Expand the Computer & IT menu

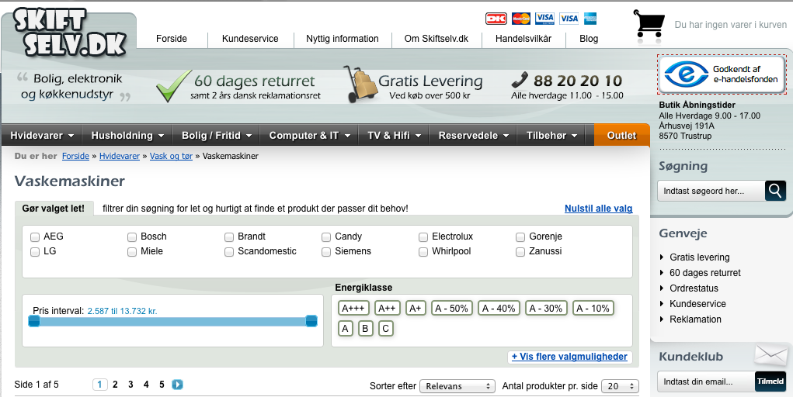click(310, 136)
